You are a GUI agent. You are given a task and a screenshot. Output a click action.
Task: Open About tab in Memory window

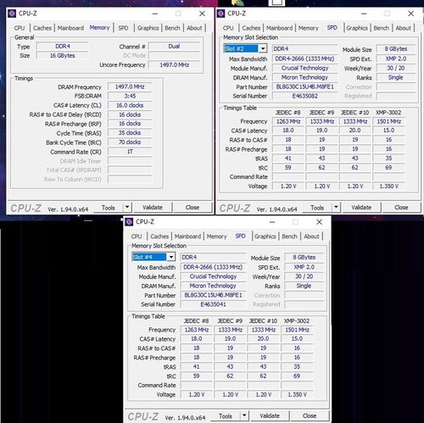point(194,28)
